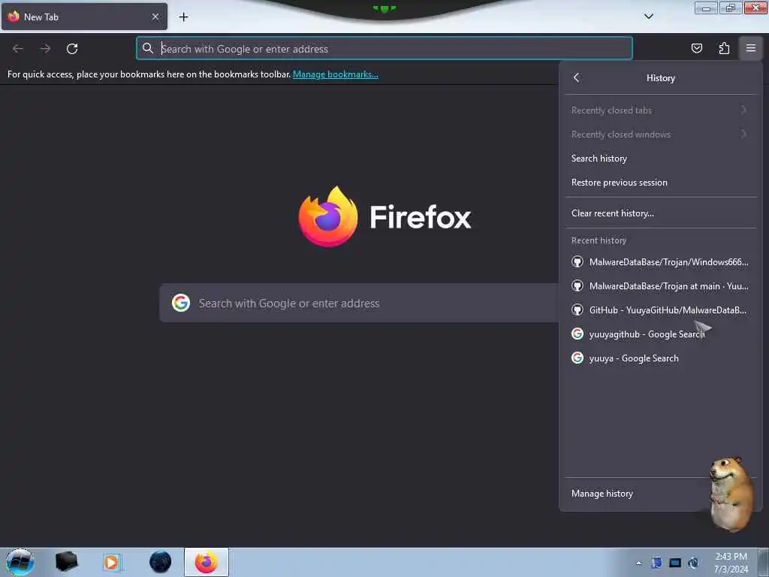This screenshot has height=577, width=769.
Task: Open Clear recent history dialog
Action: coord(661,213)
